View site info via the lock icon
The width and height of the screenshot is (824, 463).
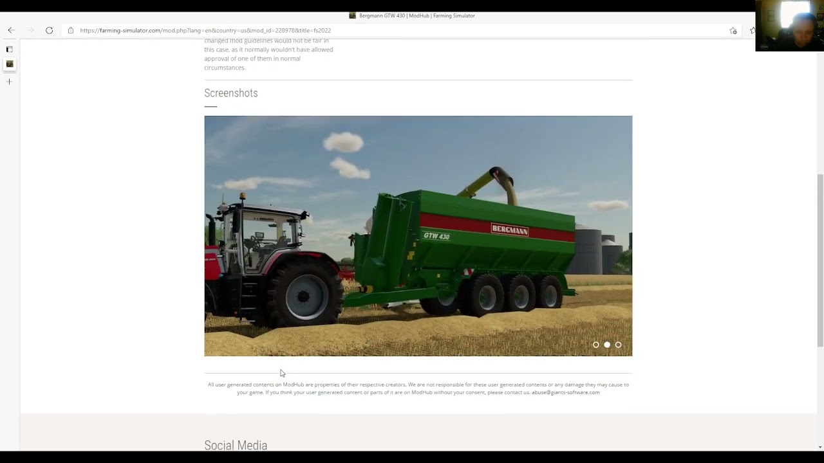(71, 30)
